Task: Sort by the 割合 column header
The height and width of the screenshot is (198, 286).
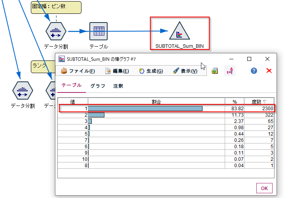Action: click(156, 102)
